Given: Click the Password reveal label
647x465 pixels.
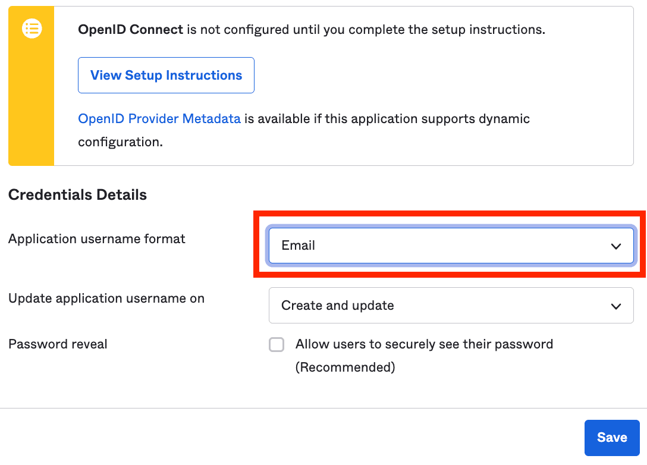Looking at the screenshot, I should click(x=57, y=344).
